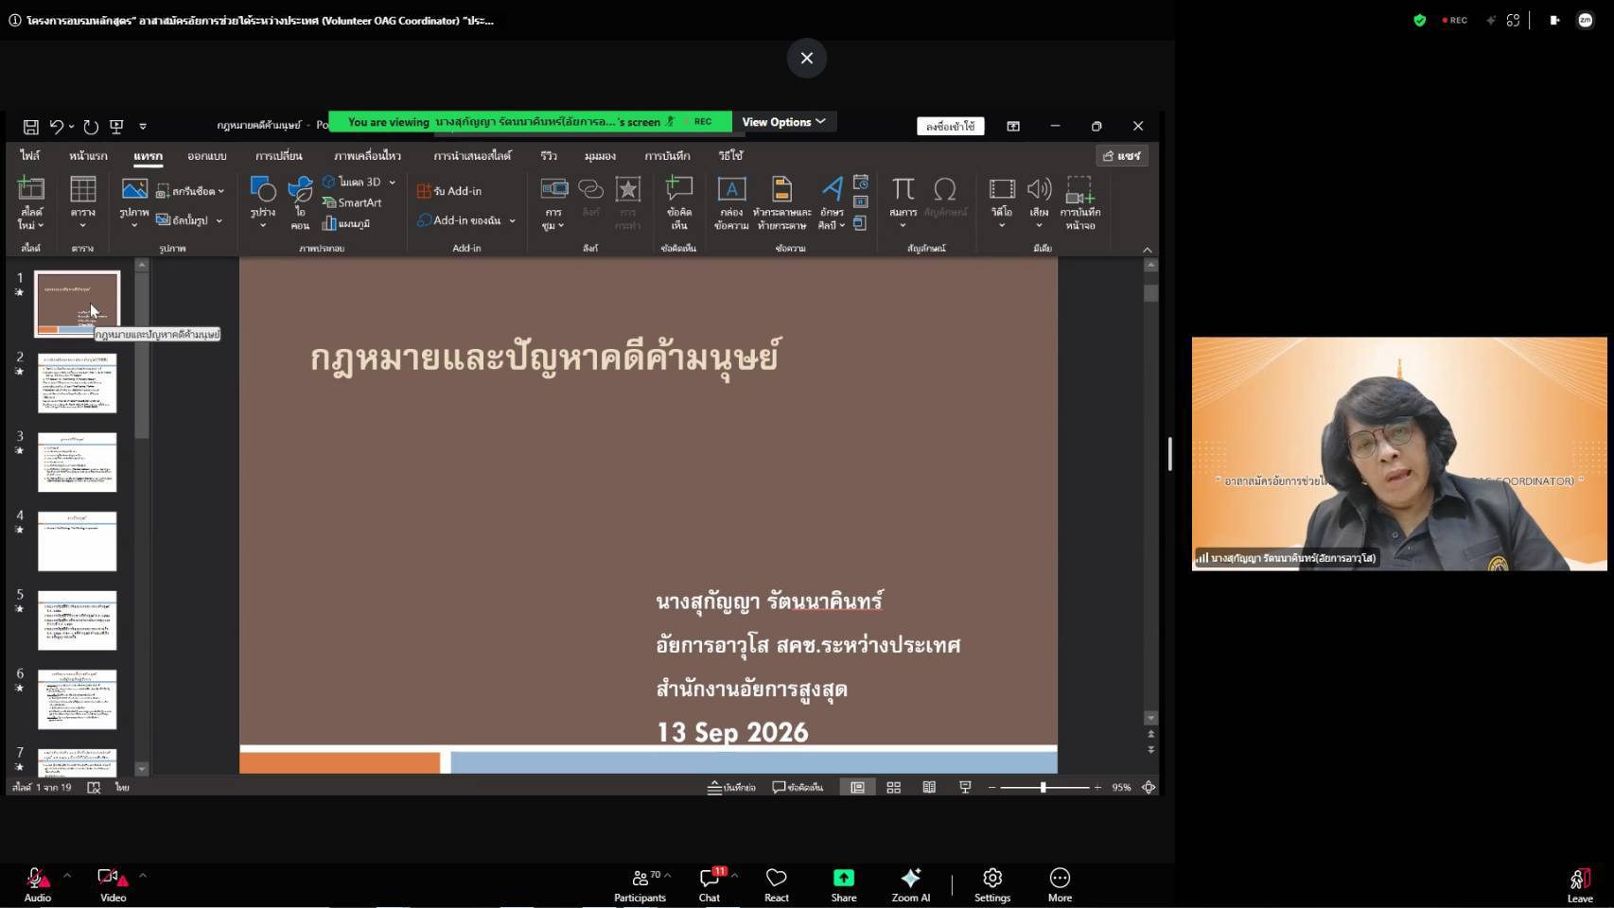Viewport: 1614px width, 908px height.
Task: Open the Zoom AI assistant
Action: (910, 885)
